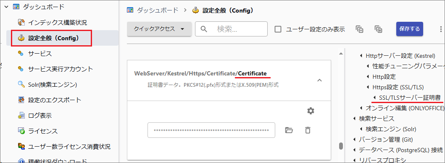Select Https設定 (SSL/TLS) tree node
Viewport: 445px width, 163px height.
(398, 87)
